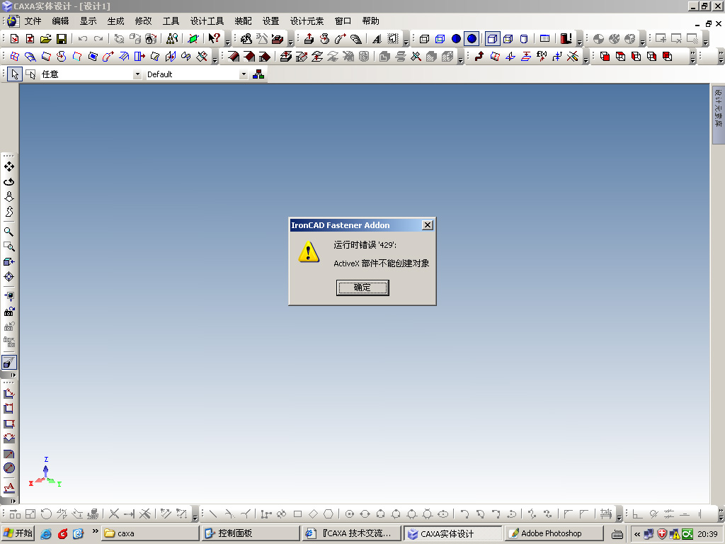
Task: Click the system tray clock 20:39
Action: click(x=707, y=534)
